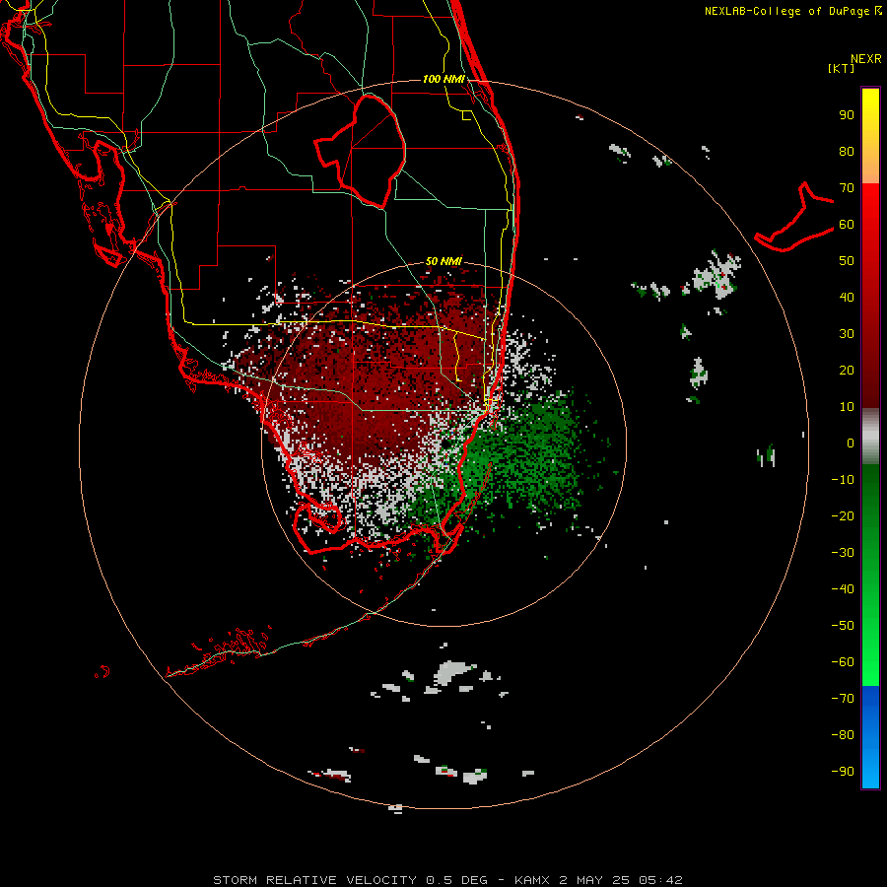Select the -20 knots scale label
The image size is (887, 887).
click(843, 516)
